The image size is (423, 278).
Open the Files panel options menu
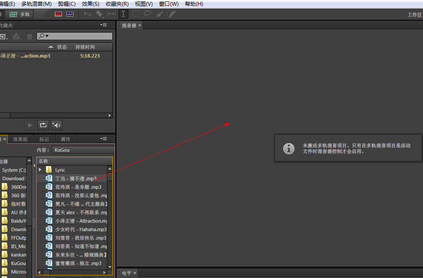[103, 25]
